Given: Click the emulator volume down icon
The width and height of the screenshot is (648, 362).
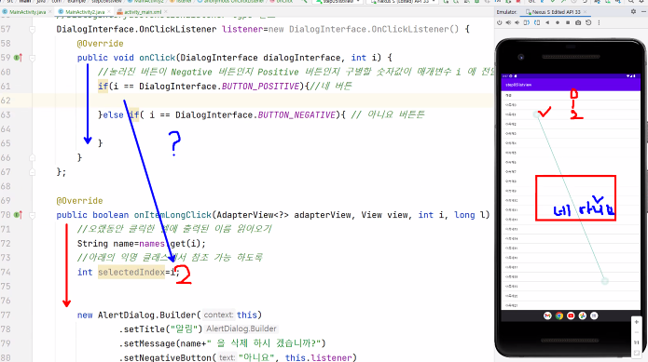Looking at the screenshot, I should pyautogui.click(x=517, y=22).
